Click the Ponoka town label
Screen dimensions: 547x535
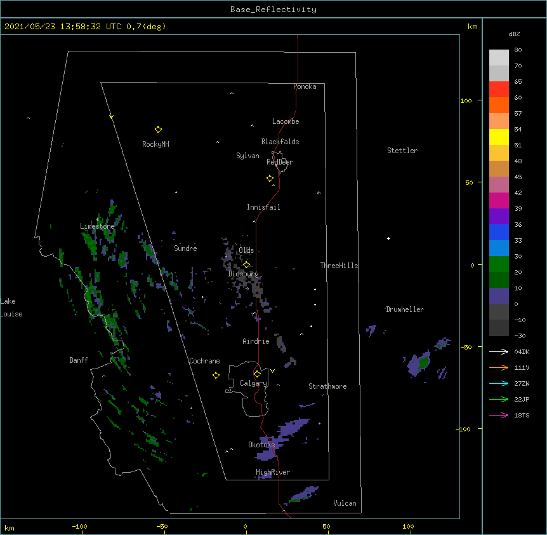click(x=305, y=86)
